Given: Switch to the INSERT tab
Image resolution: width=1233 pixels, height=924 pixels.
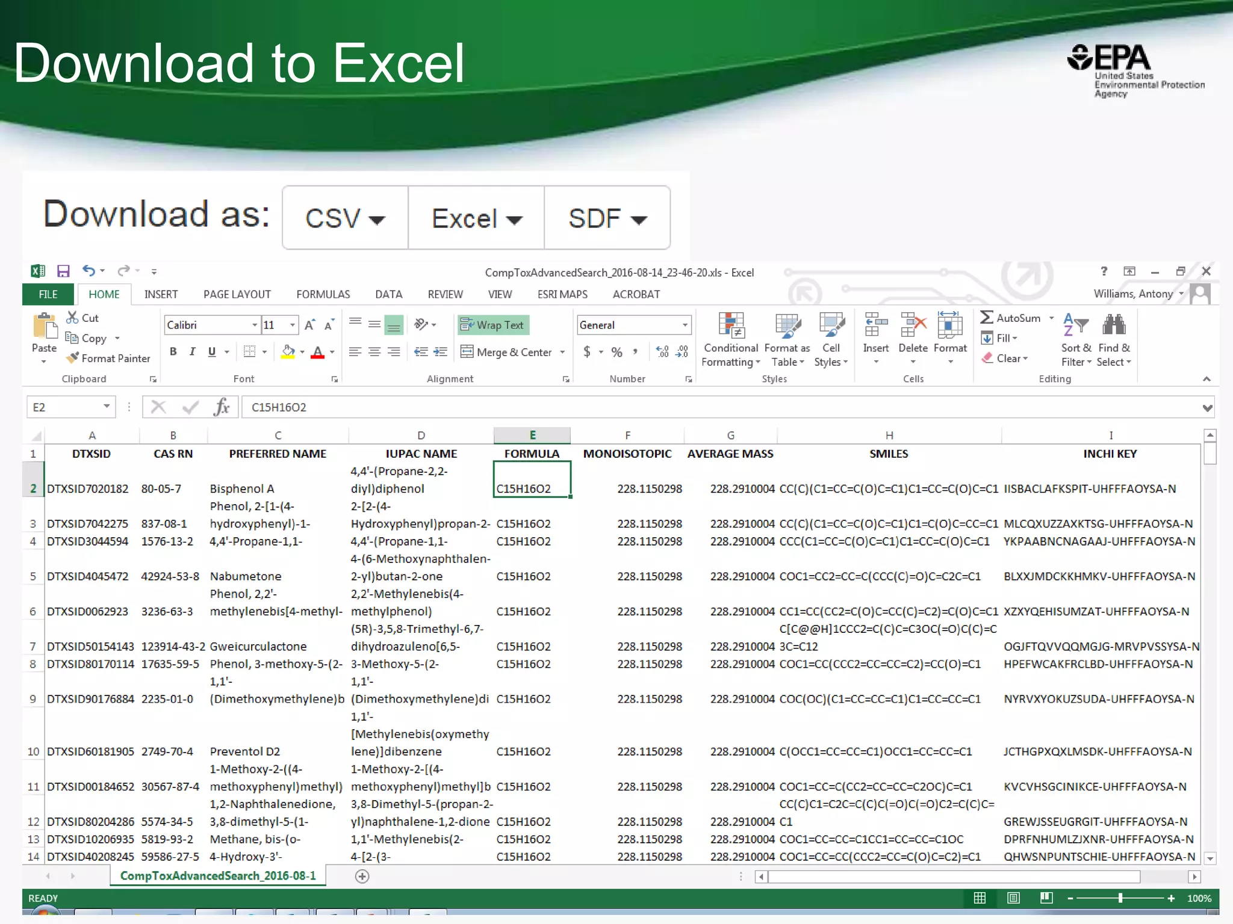Looking at the screenshot, I should coord(161,294).
